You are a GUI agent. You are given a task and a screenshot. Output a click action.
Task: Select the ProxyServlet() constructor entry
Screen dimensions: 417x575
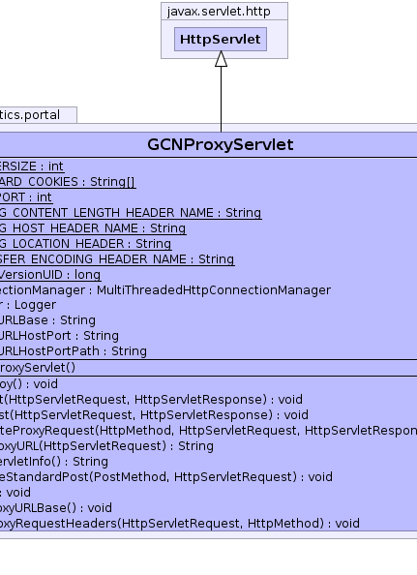38,368
